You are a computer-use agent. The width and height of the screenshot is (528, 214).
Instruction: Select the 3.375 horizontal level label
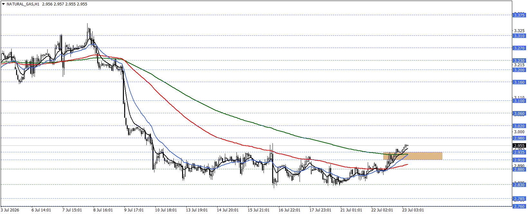click(519, 15)
